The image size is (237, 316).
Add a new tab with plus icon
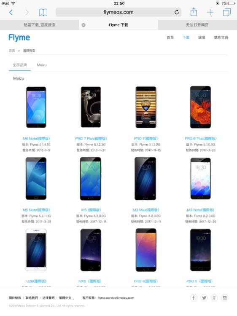pyautogui.click(x=210, y=12)
